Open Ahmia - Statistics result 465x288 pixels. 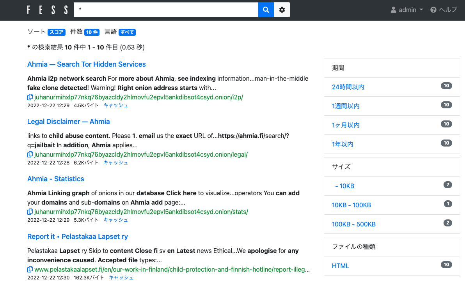[56, 179]
